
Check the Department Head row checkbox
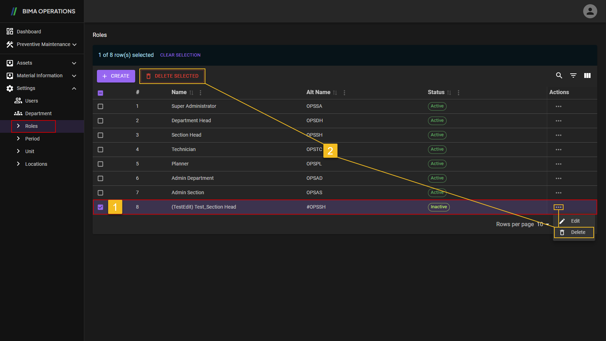100,121
